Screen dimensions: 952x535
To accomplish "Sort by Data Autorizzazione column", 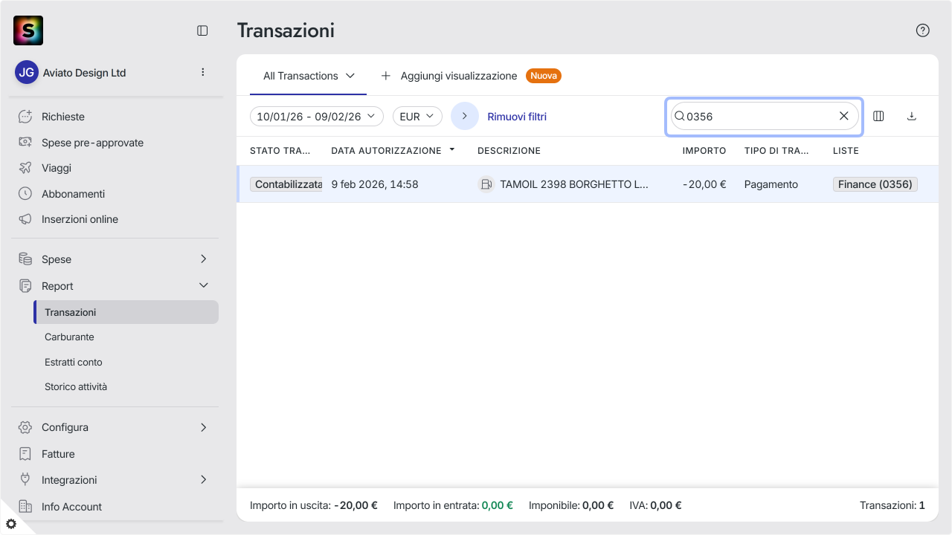I will point(393,150).
